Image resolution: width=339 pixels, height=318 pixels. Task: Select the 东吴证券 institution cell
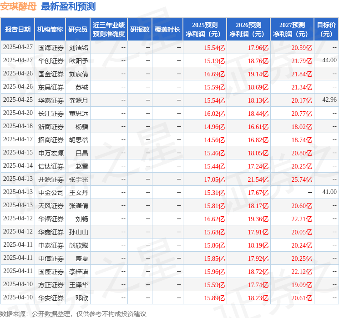51,87
